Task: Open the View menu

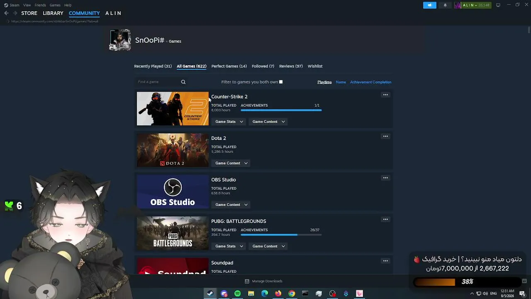Action: [x=27, y=5]
